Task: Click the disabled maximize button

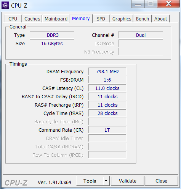Action: (x=151, y=4)
